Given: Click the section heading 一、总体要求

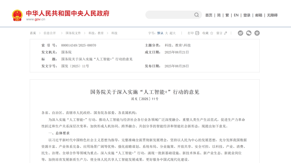Looking at the screenshot, I should tap(59, 133).
